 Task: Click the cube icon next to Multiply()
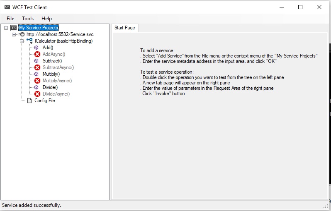pyautogui.click(x=37, y=74)
